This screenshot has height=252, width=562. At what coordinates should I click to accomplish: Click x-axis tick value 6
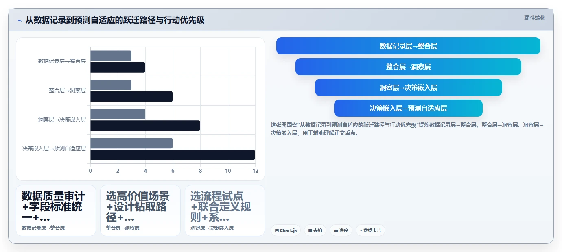[173, 171]
